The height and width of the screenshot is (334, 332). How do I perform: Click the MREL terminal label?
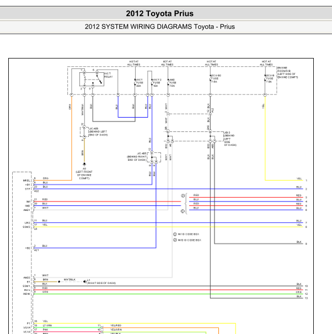click(26, 181)
